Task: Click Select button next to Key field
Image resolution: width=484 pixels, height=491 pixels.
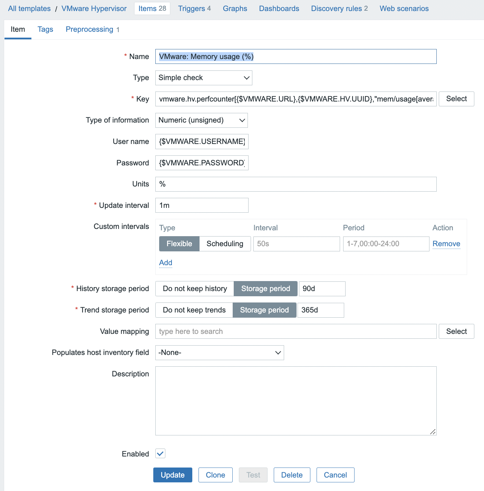Action: (x=456, y=99)
